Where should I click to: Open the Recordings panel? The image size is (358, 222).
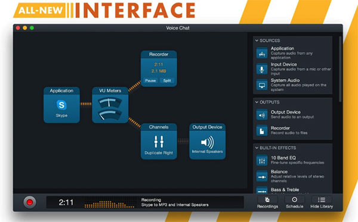tap(267, 202)
